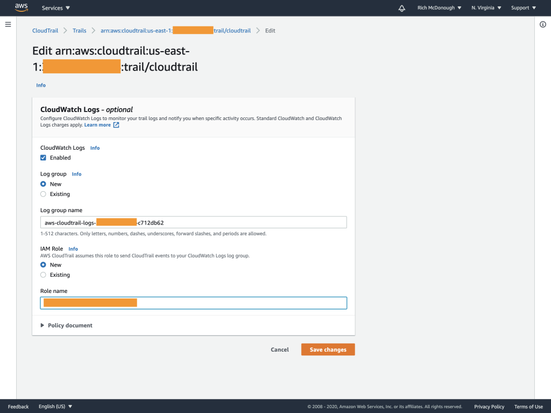The height and width of the screenshot is (413, 551).
Task: Click the Save changes button
Action: pos(328,349)
